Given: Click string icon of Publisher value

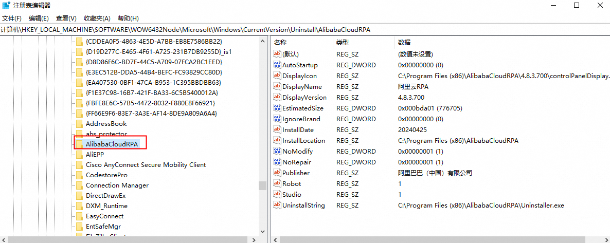Looking at the screenshot, I should [277, 173].
